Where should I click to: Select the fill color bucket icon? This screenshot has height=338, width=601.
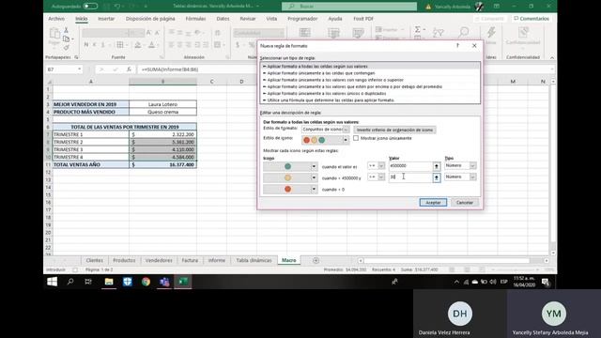(138, 45)
